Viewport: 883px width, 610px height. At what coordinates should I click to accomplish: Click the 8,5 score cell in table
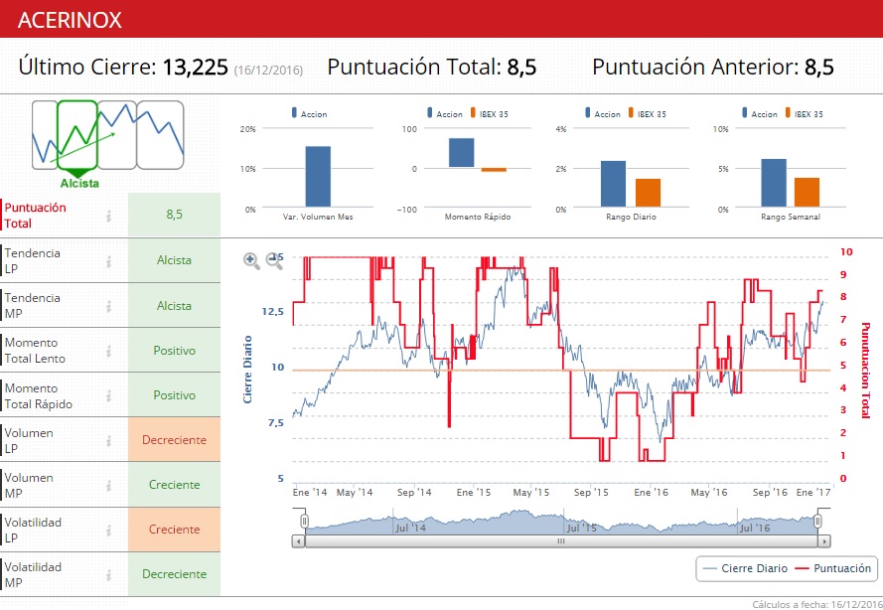click(x=174, y=215)
